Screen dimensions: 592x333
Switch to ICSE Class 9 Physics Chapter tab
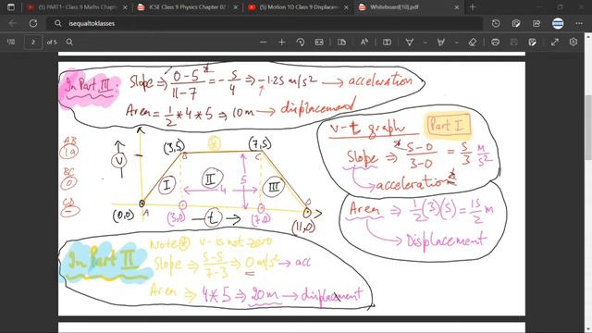[188, 6]
